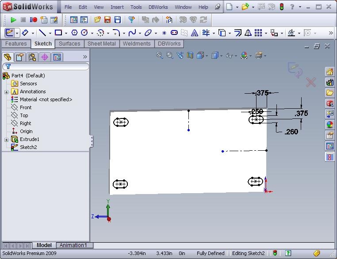This screenshot has width=337, height=259.
Task: Open the PropertyManager tab icon
Action: click(x=19, y=57)
